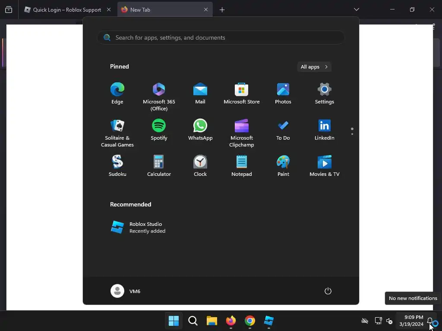
Task: Launch Microsoft 365 (Office) app
Action: 159,97
